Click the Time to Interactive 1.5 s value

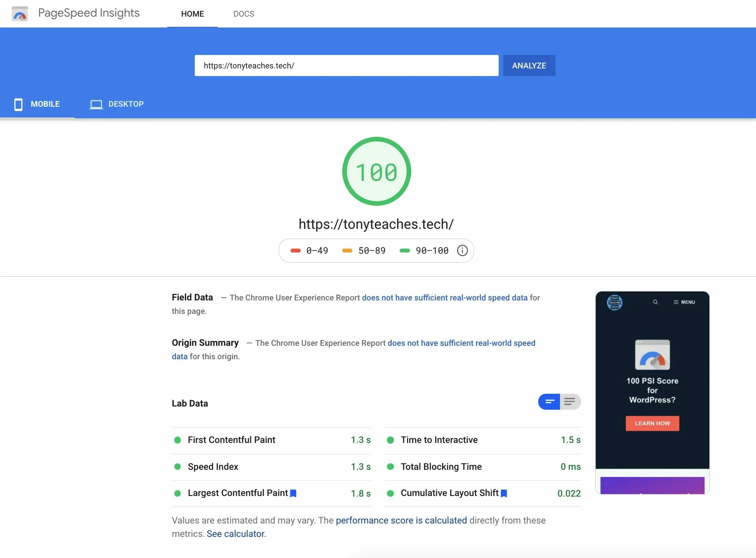[571, 440]
